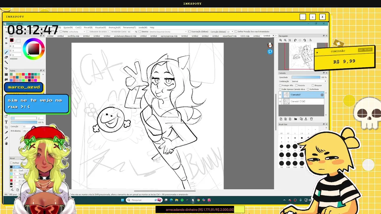Open Help menu
Image resolution: width=381 pixels, height=214 pixels.
tap(152, 27)
